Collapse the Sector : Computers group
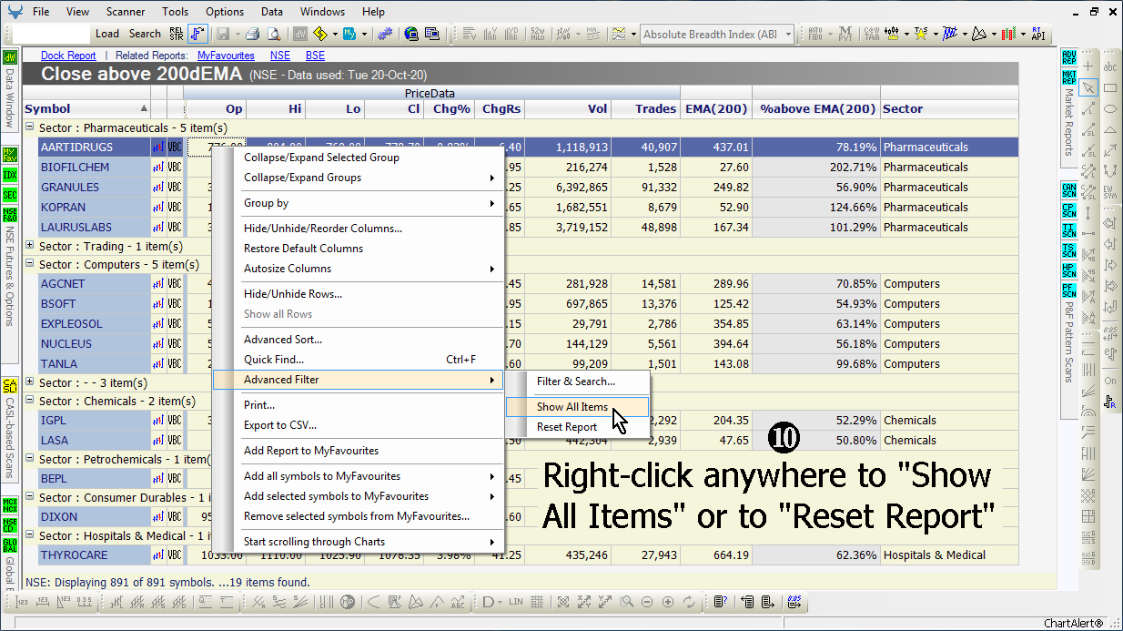Image resolution: width=1123 pixels, height=631 pixels. (30, 265)
